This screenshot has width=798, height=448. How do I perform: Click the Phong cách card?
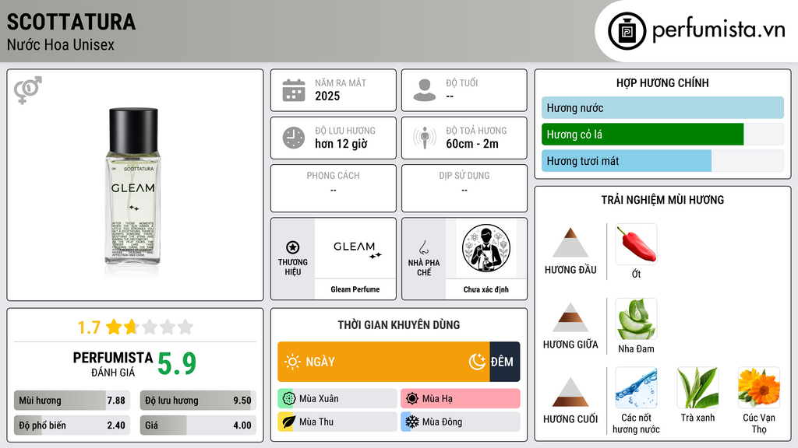pos(334,188)
